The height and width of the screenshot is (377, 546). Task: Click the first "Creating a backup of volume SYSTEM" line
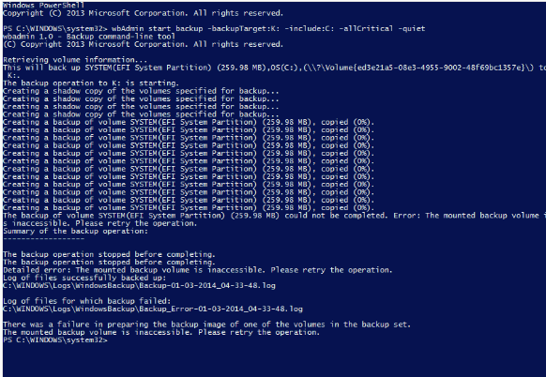click(x=189, y=122)
